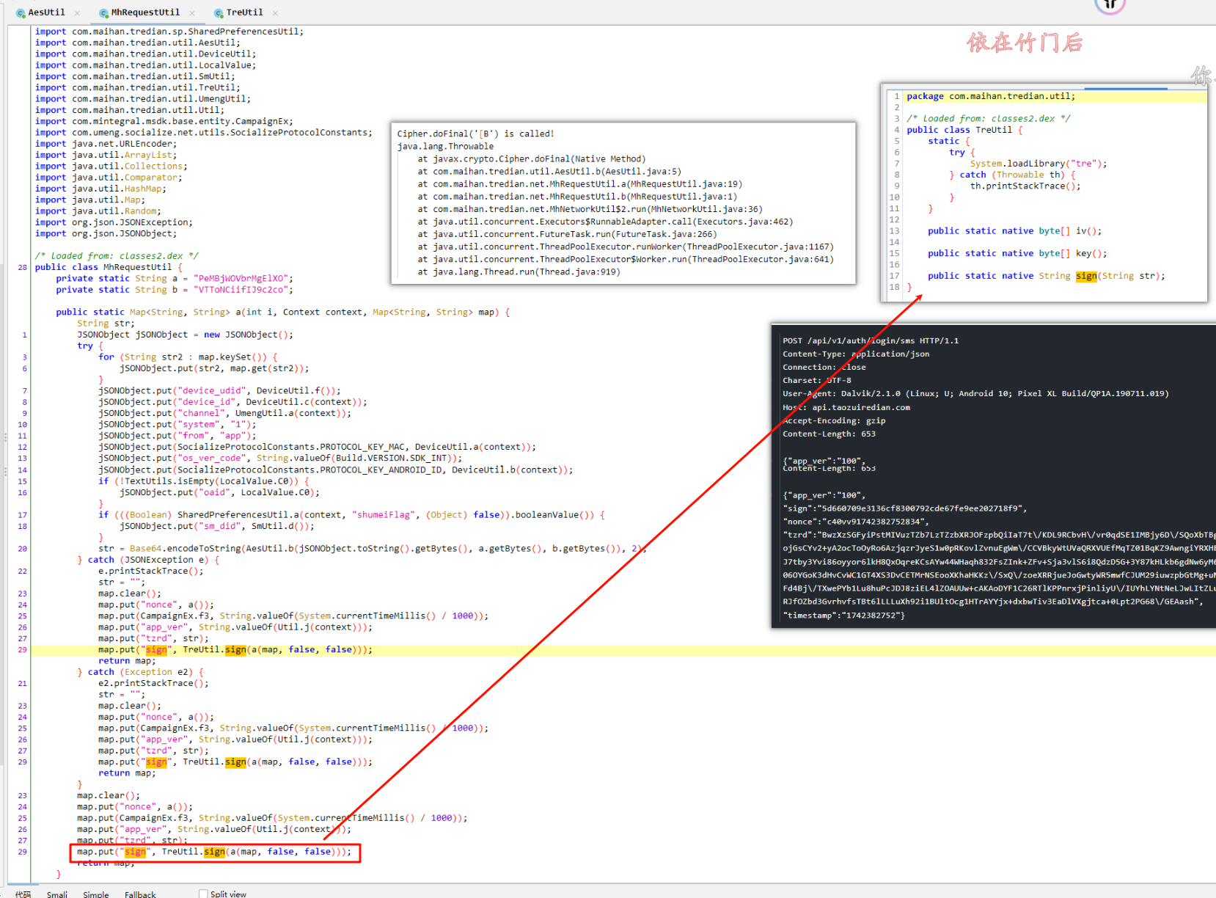The width and height of the screenshot is (1216, 898).
Task: Select the Fallback view tab
Action: [x=140, y=894]
